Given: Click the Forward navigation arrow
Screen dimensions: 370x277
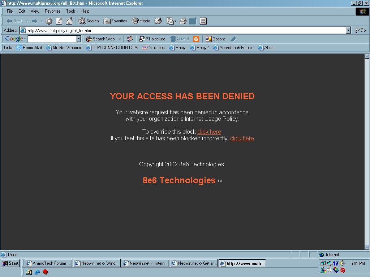Looking at the screenshot, I should click(34, 21).
